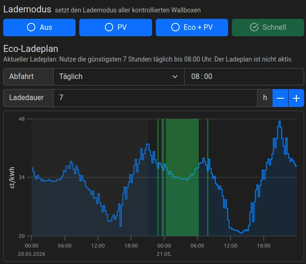Click the circle icon on Eco + PV button
Image resolution: width=306 pixels, height=264 pixels.
click(175, 27)
